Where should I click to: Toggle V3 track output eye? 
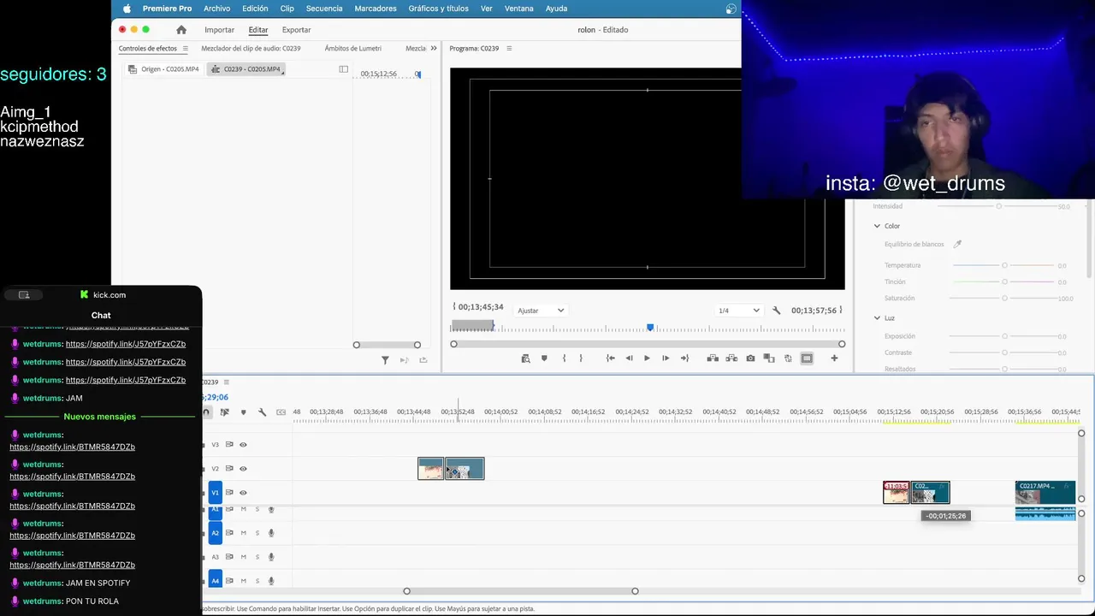pyautogui.click(x=243, y=445)
